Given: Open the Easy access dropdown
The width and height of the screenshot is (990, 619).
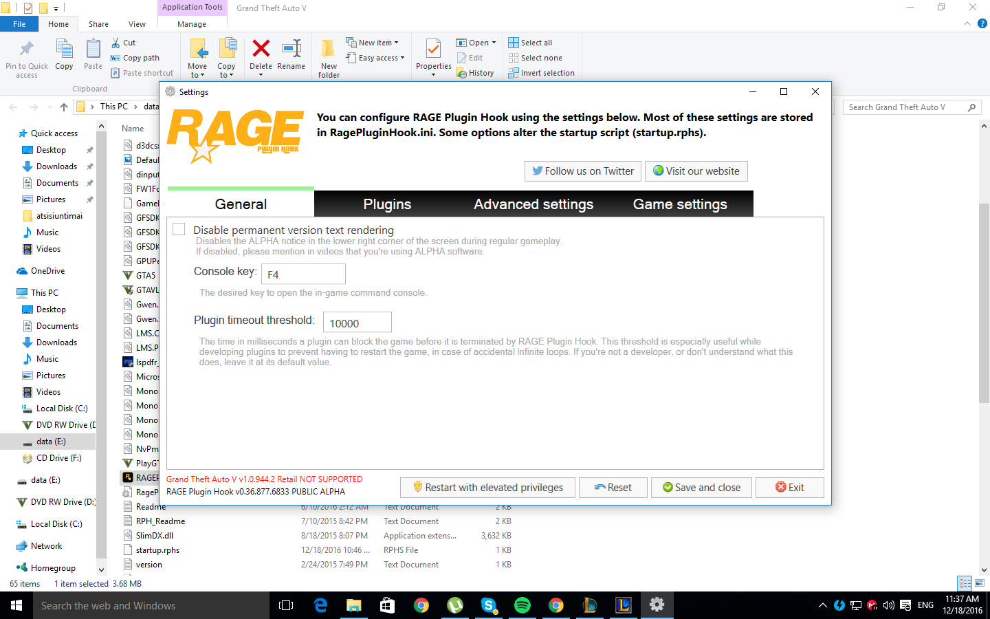Looking at the screenshot, I should (x=375, y=58).
